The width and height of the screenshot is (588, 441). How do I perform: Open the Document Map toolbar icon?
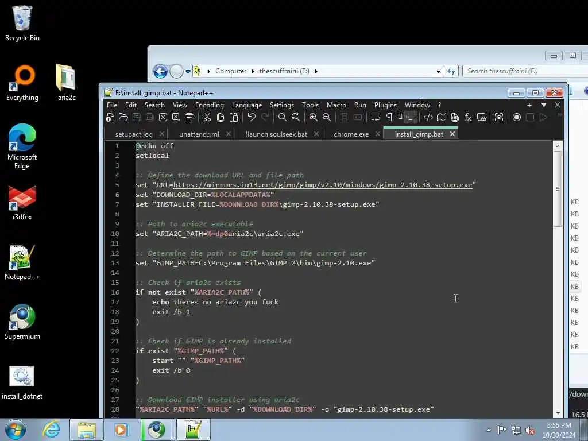click(x=442, y=118)
